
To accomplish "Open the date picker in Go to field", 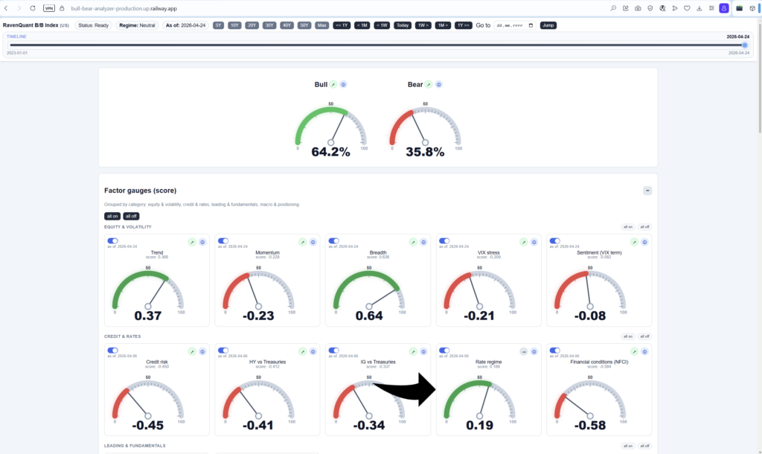I will 530,25.
